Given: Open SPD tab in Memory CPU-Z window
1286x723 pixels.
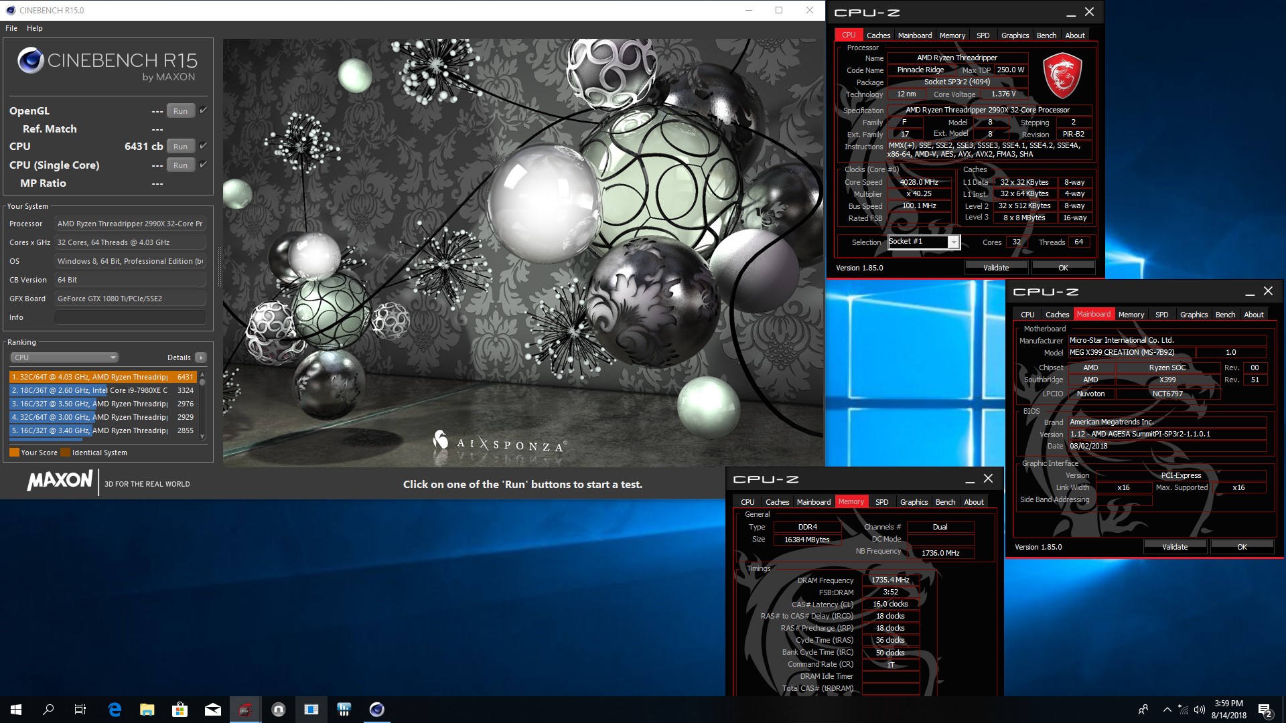Looking at the screenshot, I should point(881,502).
